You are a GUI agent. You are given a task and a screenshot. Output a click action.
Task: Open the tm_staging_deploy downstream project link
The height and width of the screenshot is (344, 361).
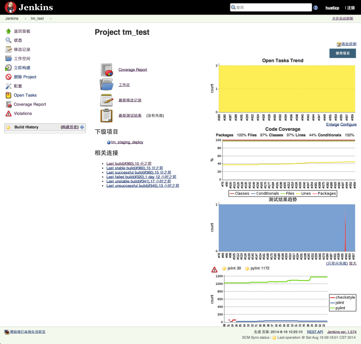coord(127,142)
